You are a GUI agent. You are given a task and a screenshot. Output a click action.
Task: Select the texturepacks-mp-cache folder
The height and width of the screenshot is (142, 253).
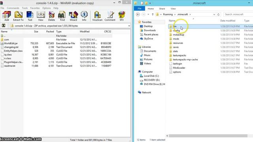coord(185,60)
